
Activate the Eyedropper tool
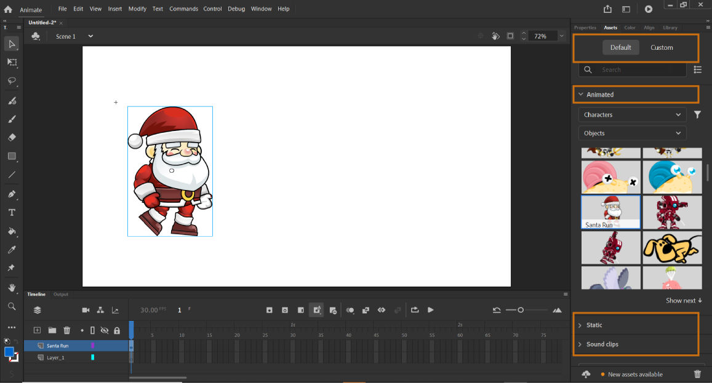point(12,250)
